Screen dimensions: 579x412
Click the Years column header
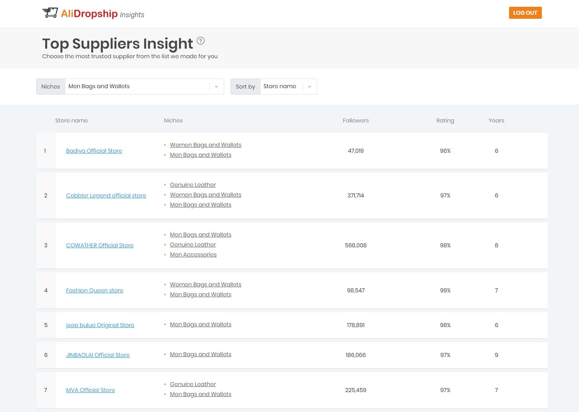click(496, 120)
